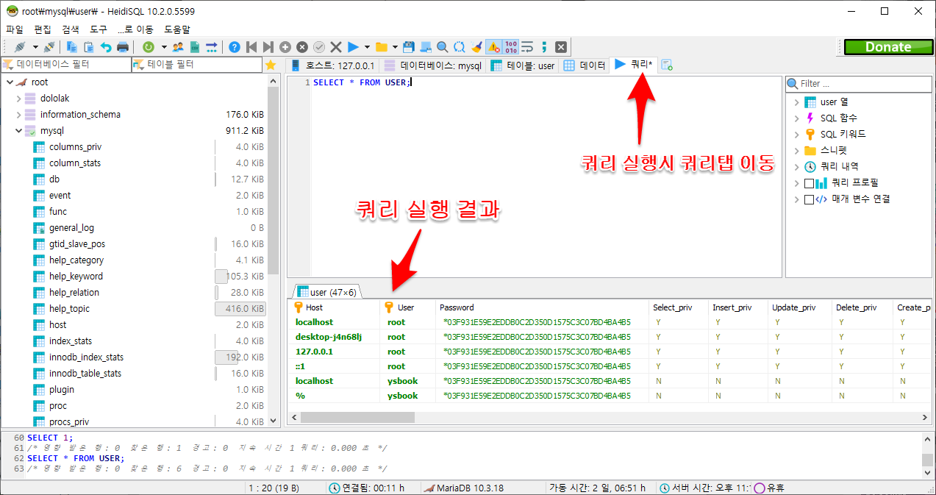Sort results by Password column header
Screen dimensions: 936x495
[x=543, y=307]
